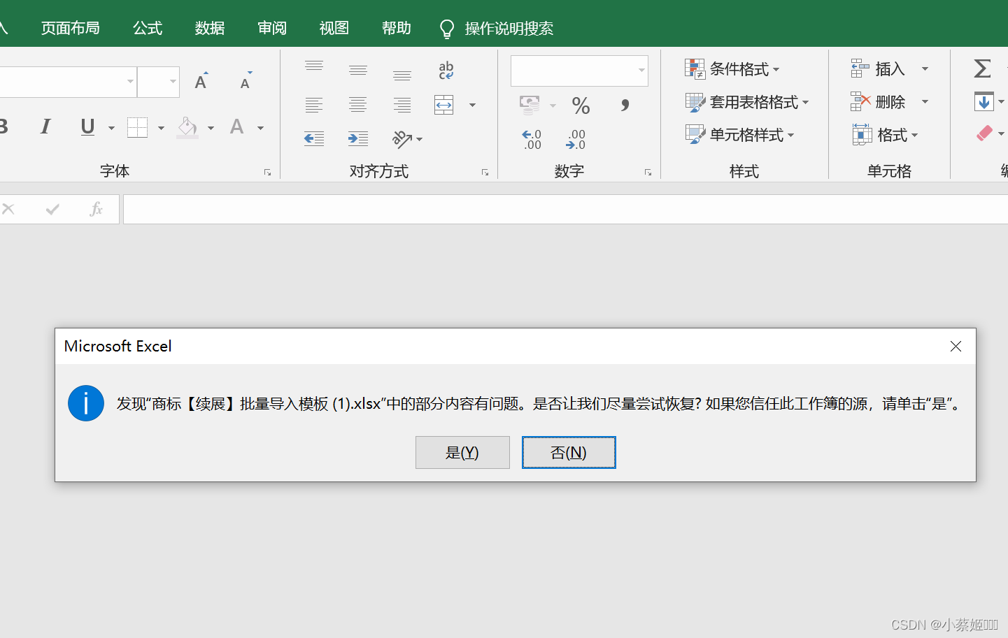Open the 视图 tab

(334, 28)
